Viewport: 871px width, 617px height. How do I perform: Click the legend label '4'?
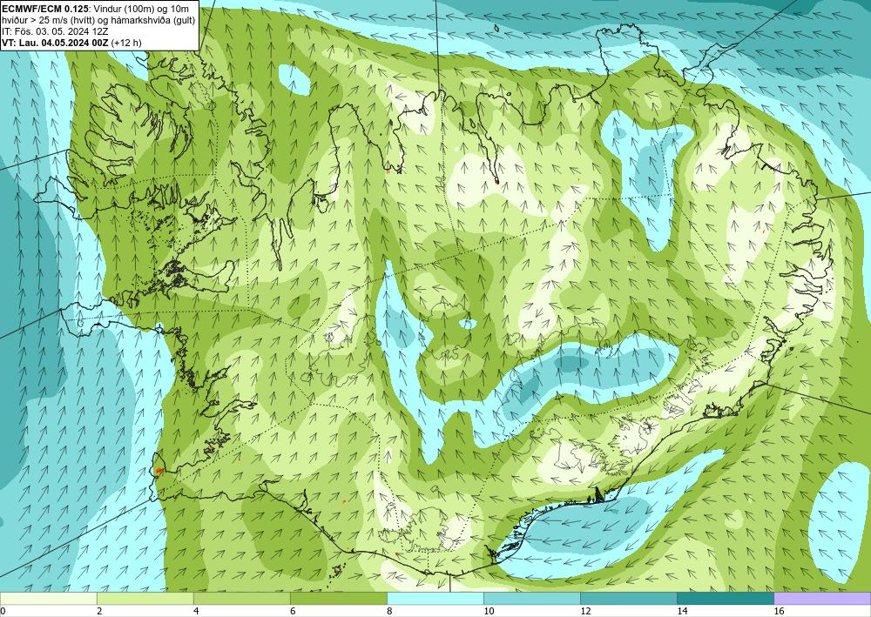pyautogui.click(x=196, y=611)
